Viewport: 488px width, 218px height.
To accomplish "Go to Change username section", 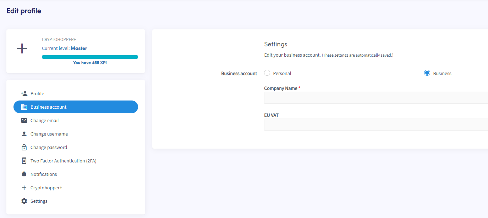I will click(x=76, y=134).
